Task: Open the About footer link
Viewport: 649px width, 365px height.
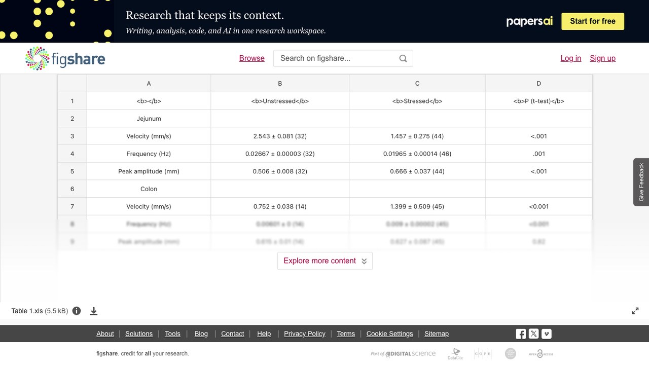Action: [x=105, y=334]
